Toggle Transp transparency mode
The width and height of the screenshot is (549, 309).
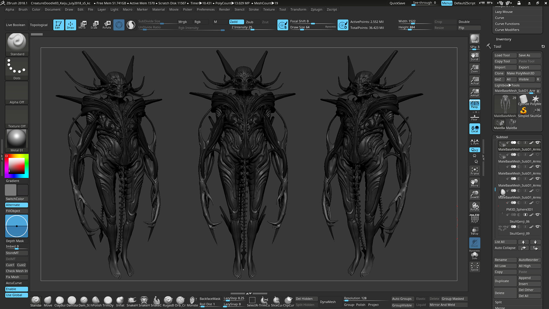pyautogui.click(x=475, y=231)
